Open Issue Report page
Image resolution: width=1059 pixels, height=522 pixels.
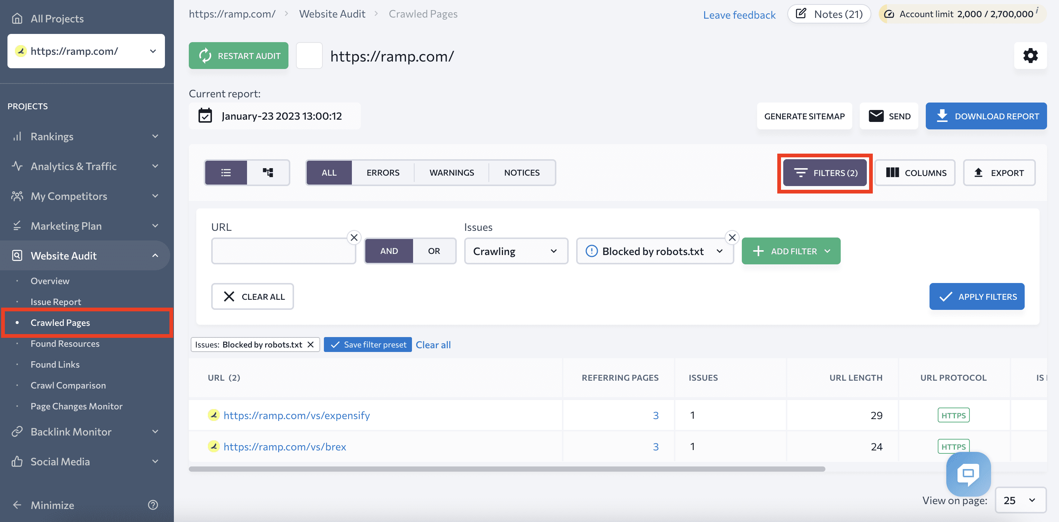[56, 302]
